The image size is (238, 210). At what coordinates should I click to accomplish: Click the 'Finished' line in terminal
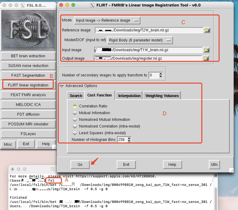point(18,198)
